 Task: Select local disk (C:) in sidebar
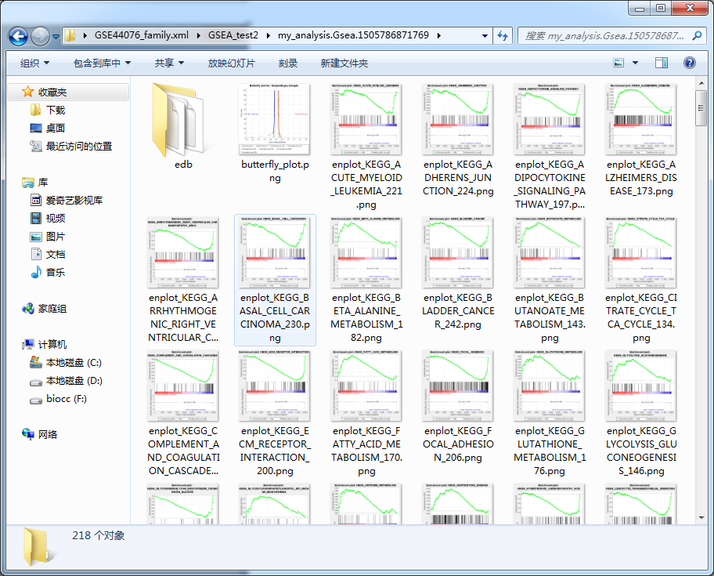[74, 363]
